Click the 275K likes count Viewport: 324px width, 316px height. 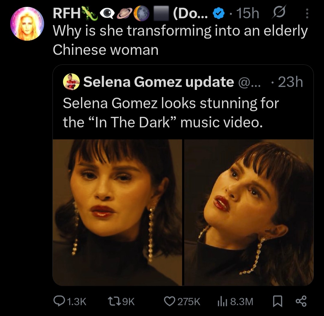coord(189,302)
